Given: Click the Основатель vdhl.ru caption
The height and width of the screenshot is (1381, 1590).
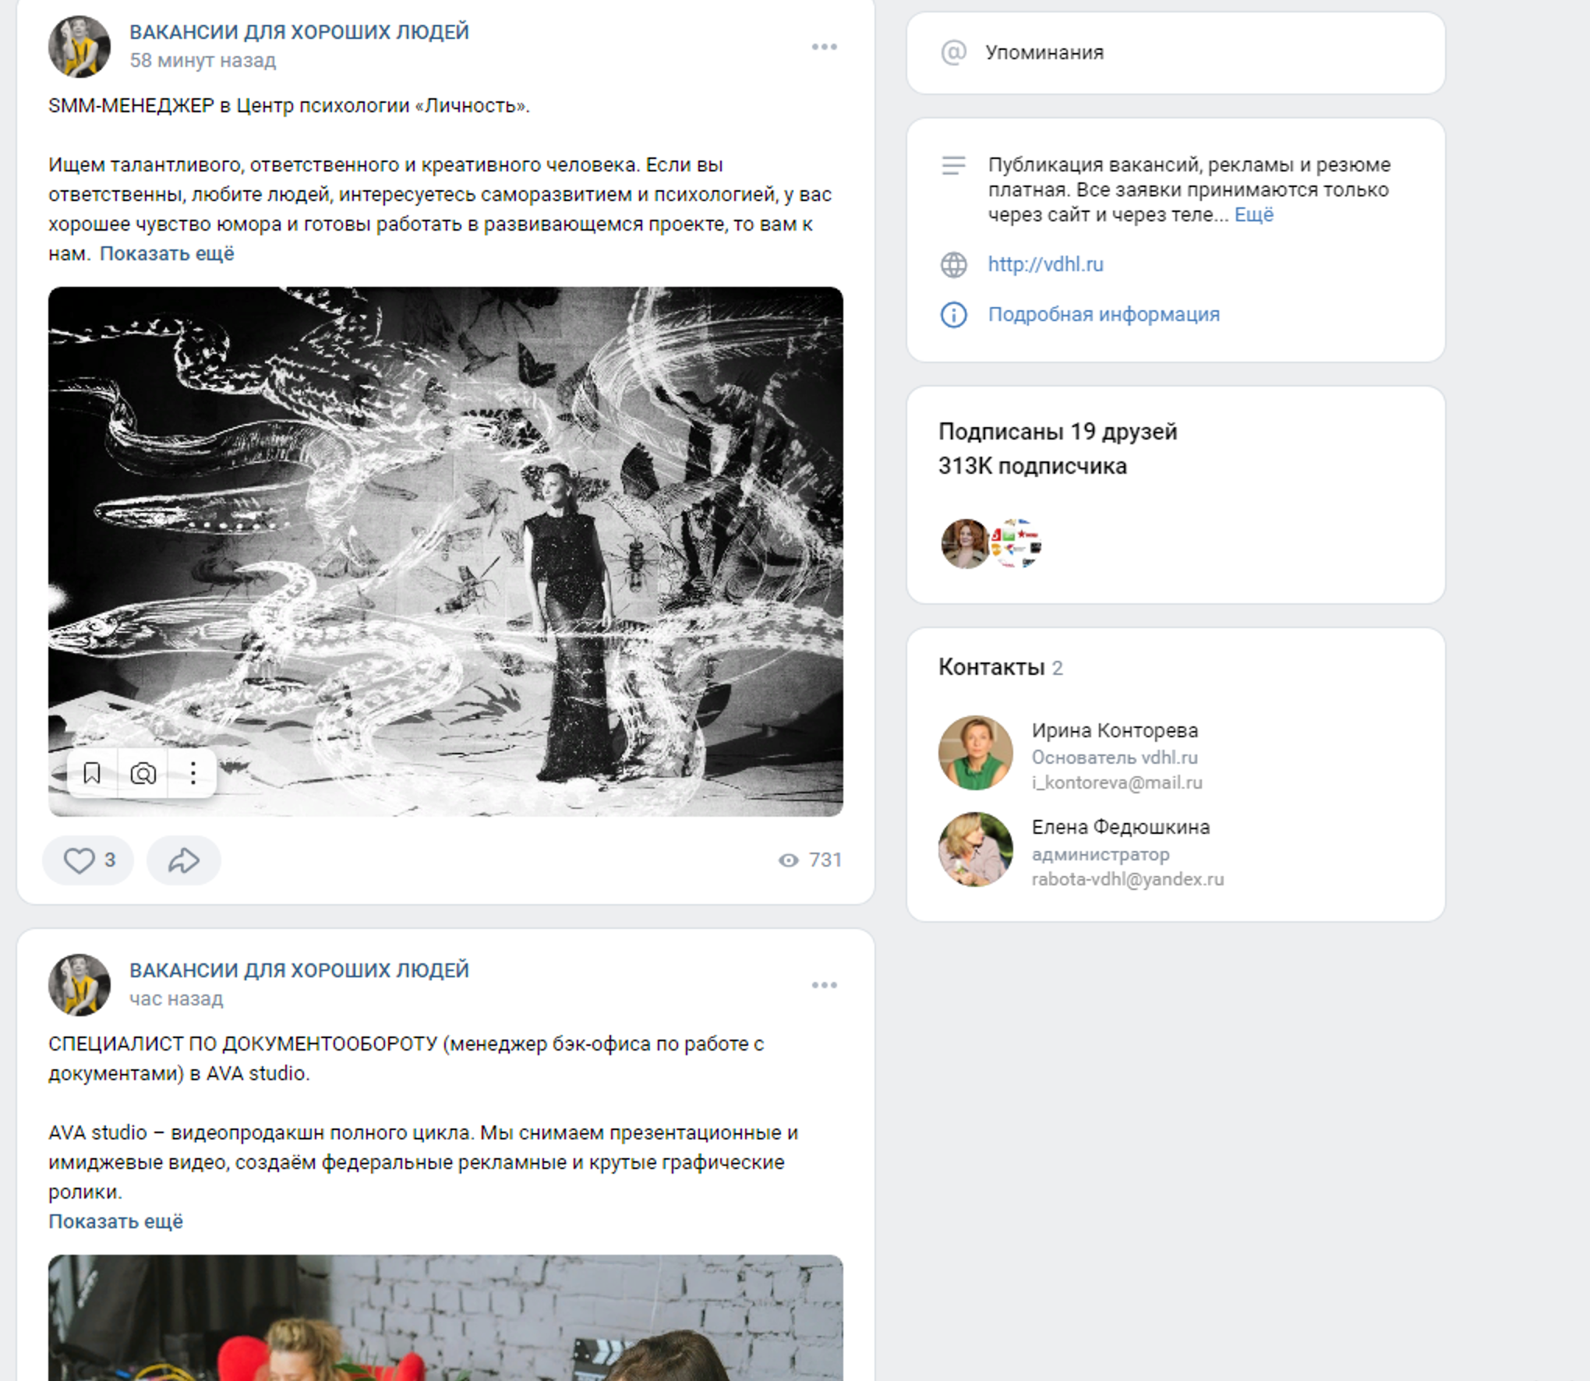Looking at the screenshot, I should [1115, 758].
